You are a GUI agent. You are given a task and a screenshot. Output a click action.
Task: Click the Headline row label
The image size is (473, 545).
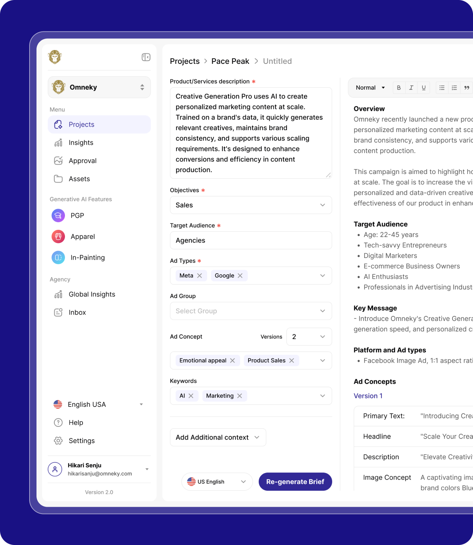tap(377, 436)
